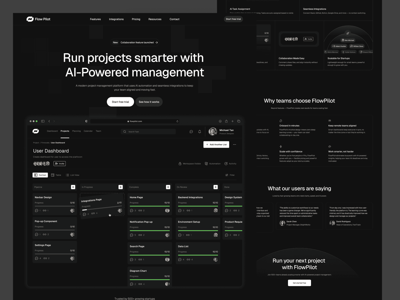Image resolution: width=400 pixels, height=300 pixels.
Task: Click the Activity icon
Action: pyautogui.click(x=226, y=163)
